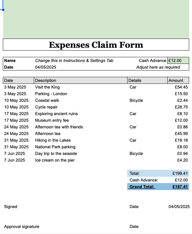Select the Visit the King description cell
This screenshot has width=192, height=234.
pos(47,87)
